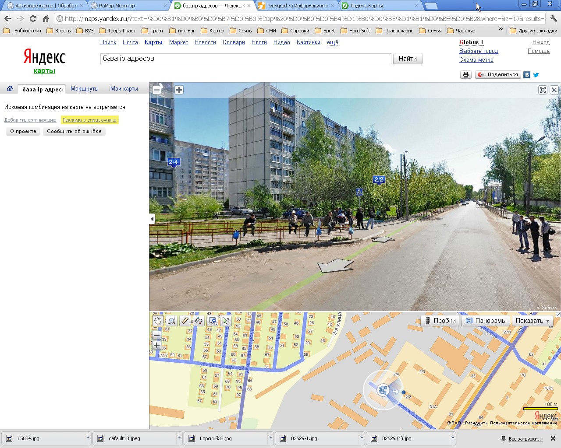Screen dimensions: 561x448
Task: Select the zoom-to-area magnifier tool
Action: [x=171, y=321]
